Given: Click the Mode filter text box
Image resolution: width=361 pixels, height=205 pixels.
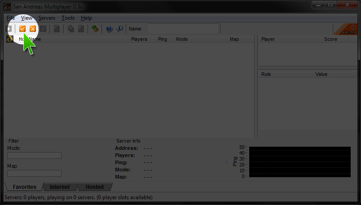Looking at the screenshot, I should tap(34, 156).
